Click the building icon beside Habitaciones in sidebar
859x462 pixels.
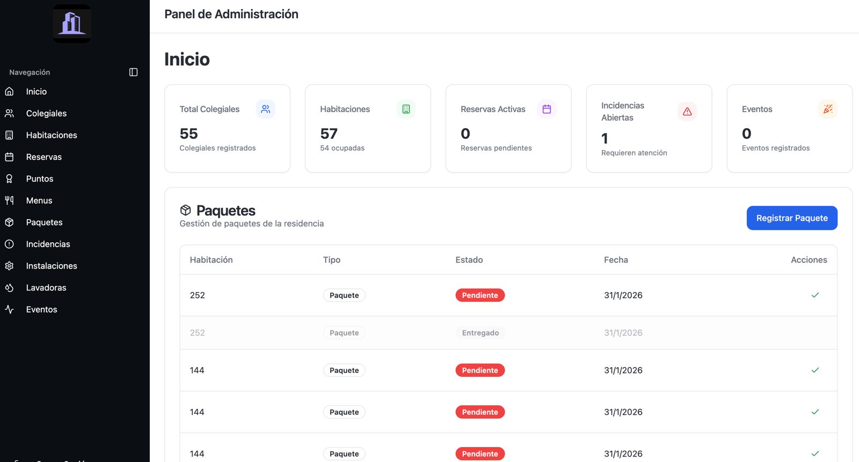click(9, 135)
